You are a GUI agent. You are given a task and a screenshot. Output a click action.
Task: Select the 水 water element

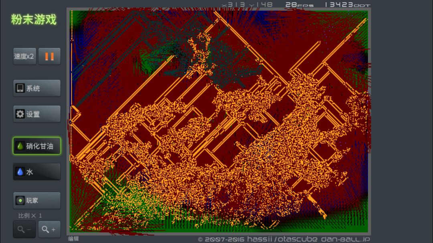click(x=37, y=172)
